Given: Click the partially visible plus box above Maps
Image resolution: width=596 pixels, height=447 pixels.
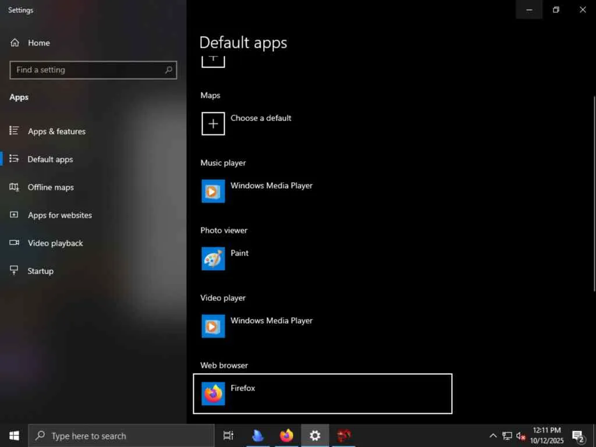Looking at the screenshot, I should [213, 62].
